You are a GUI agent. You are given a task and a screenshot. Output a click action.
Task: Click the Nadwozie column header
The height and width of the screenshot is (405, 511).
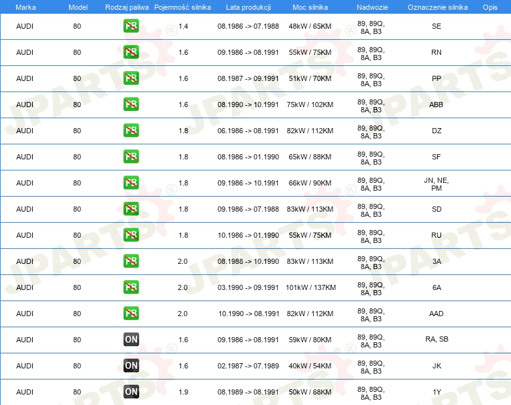click(x=372, y=7)
